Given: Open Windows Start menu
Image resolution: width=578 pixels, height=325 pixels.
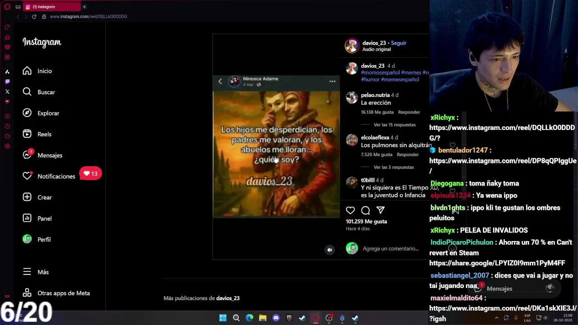Looking at the screenshot, I should click(x=223, y=318).
